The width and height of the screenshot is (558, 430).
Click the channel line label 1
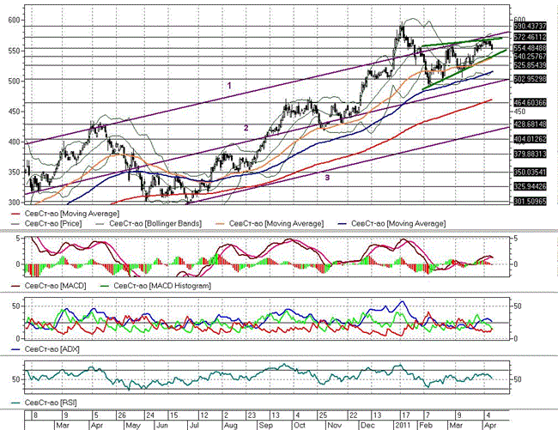coord(229,85)
